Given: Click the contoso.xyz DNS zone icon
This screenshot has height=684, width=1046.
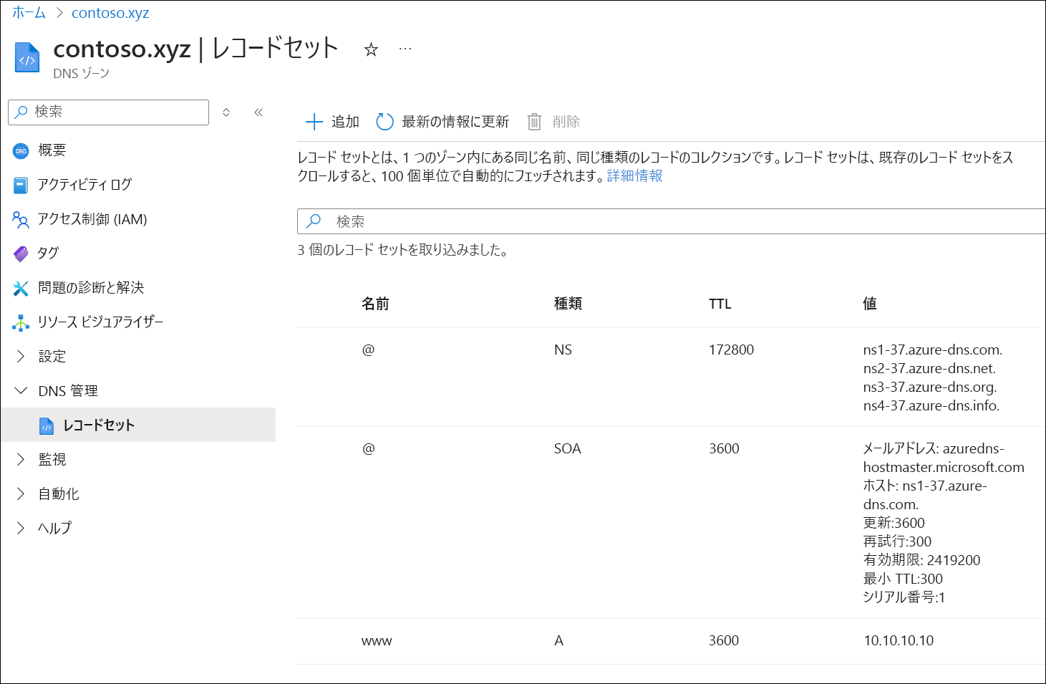Looking at the screenshot, I should pos(27,58).
